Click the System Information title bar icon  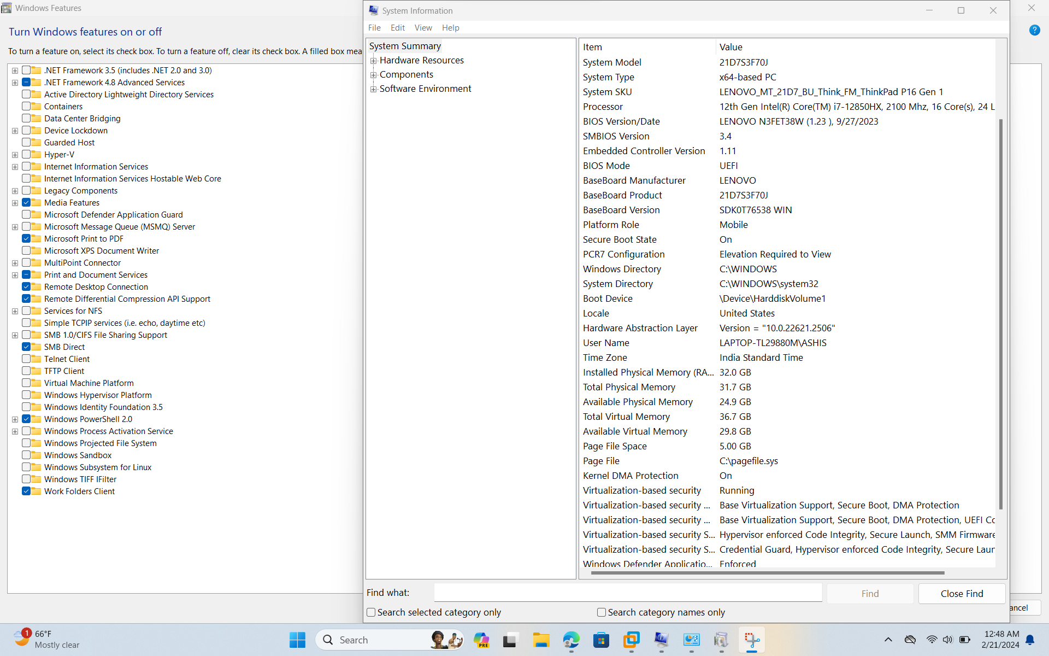coord(374,10)
